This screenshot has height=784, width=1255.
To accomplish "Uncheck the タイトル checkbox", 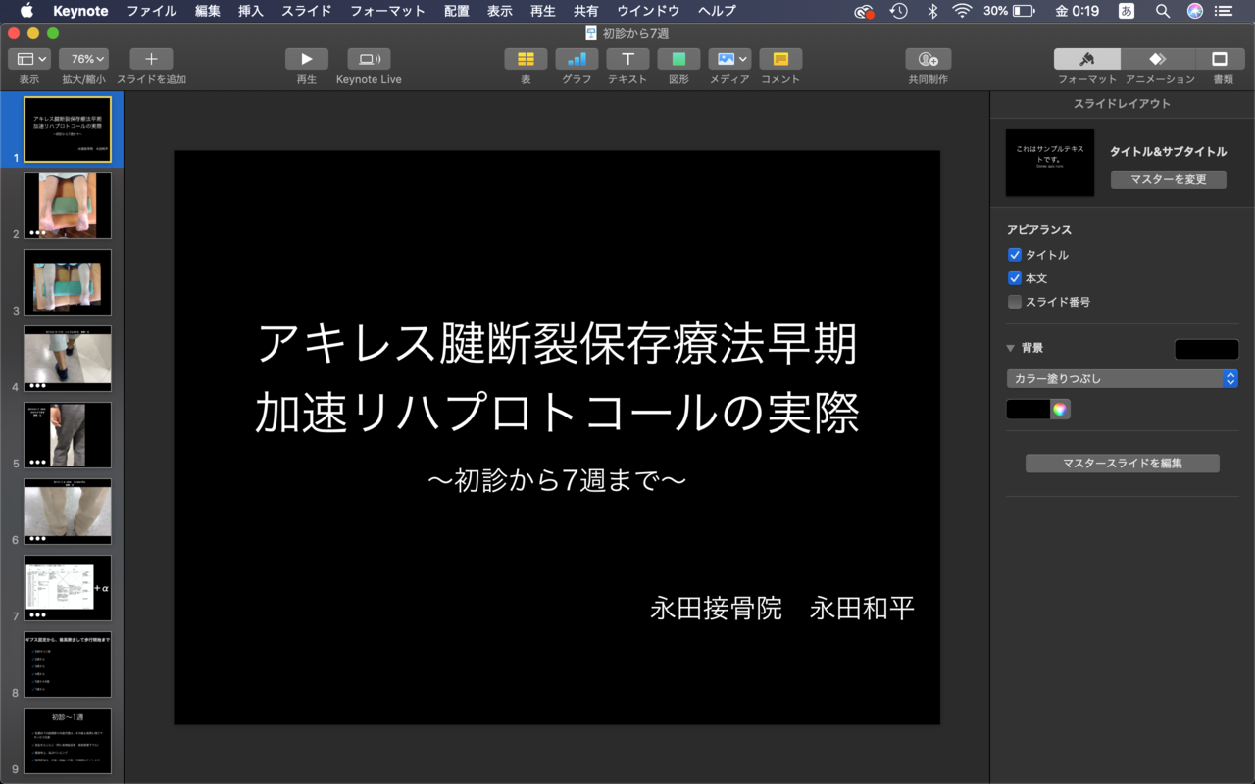I will tap(1015, 255).
